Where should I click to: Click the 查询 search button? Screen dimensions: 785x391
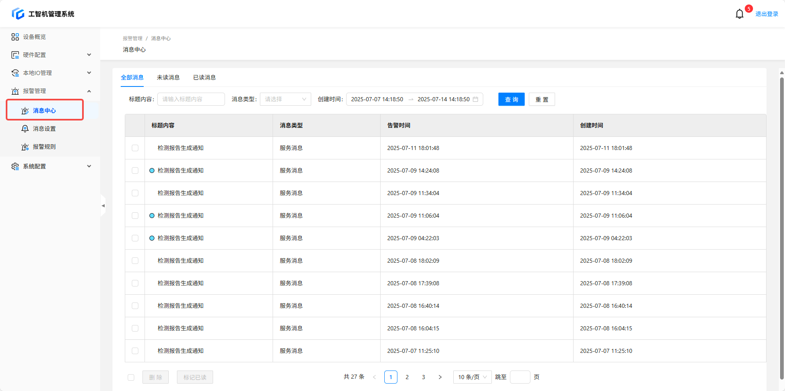click(x=511, y=99)
